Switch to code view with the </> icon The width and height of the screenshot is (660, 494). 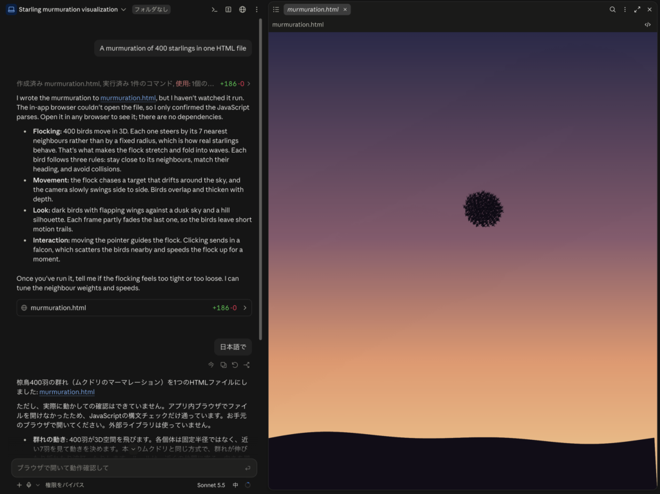[647, 24]
